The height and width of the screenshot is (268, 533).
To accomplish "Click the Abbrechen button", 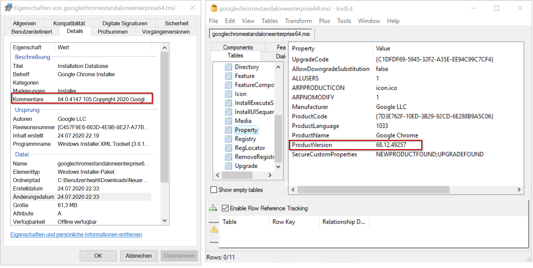I will [139, 256].
